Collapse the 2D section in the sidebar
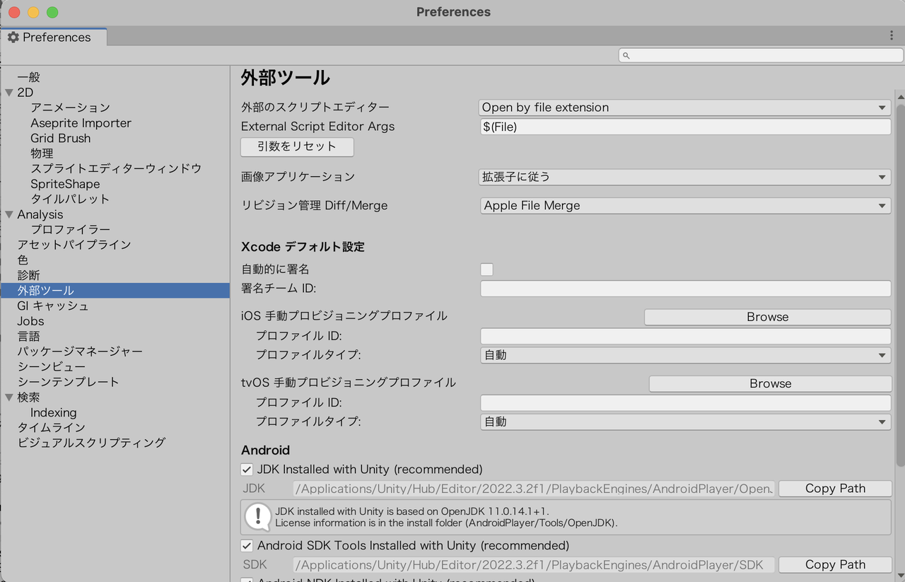Image resolution: width=905 pixels, height=582 pixels. coord(8,92)
